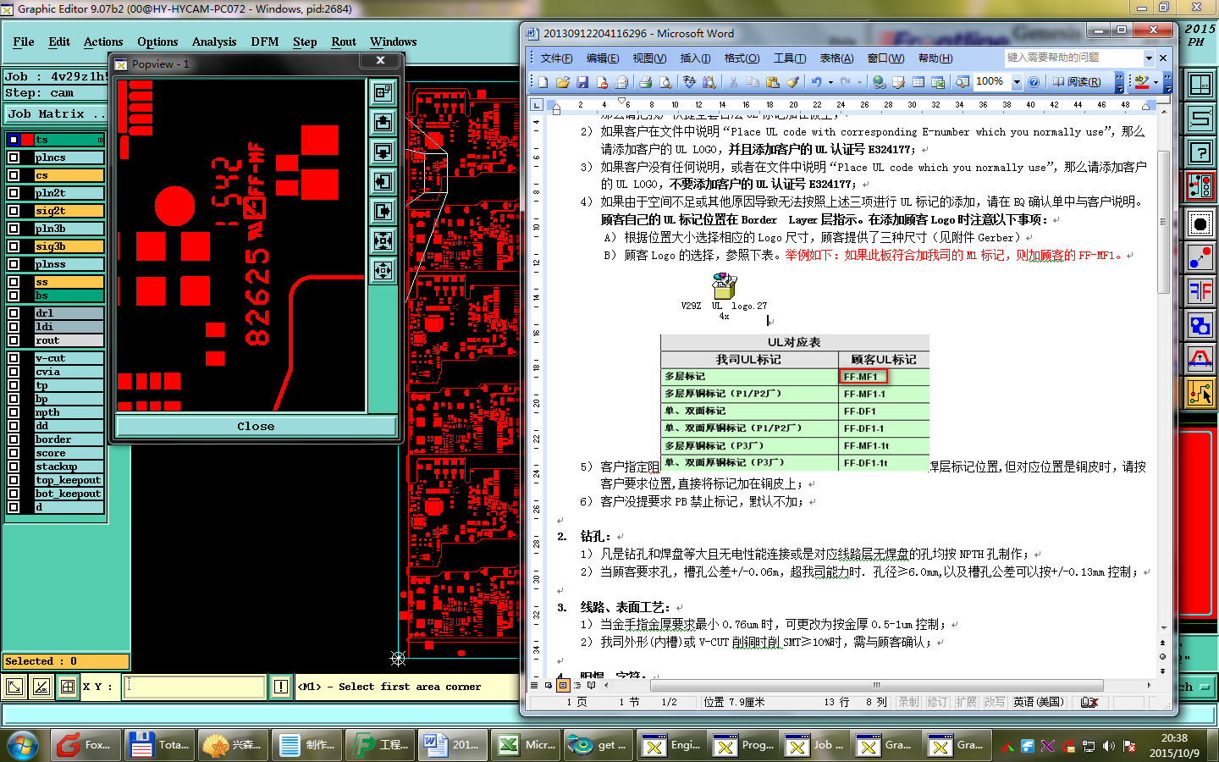This screenshot has width=1219, height=762.
Task: Toggle the checkbox for layer ts
Action: tap(14, 140)
